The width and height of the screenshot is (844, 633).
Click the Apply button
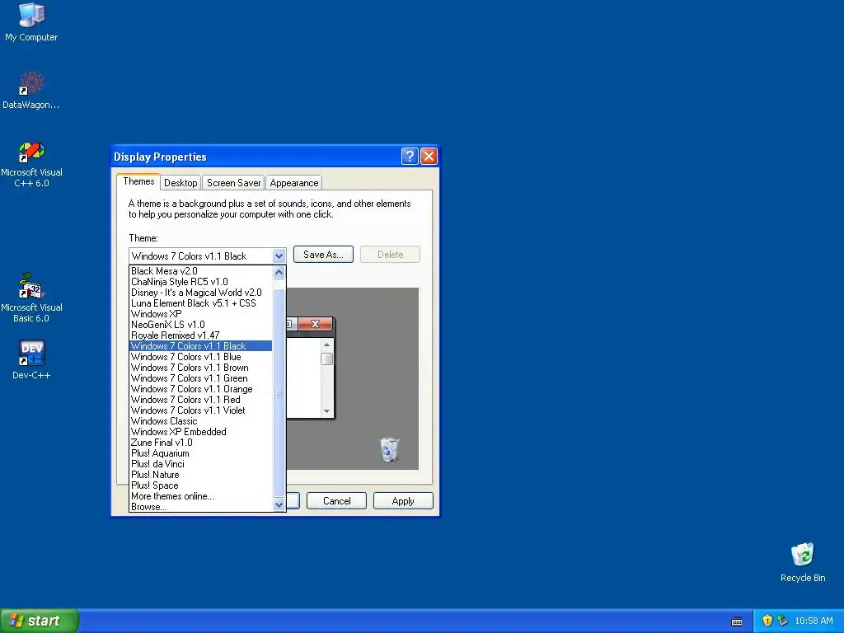(403, 501)
